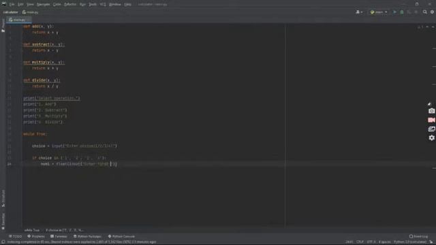Select the main.py editor tab

18,20
